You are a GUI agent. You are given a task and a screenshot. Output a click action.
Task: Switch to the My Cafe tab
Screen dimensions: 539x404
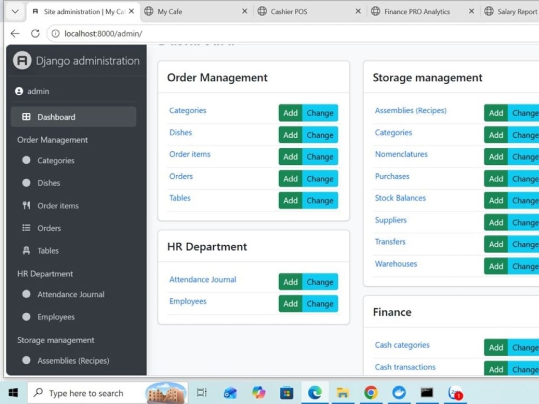(196, 11)
